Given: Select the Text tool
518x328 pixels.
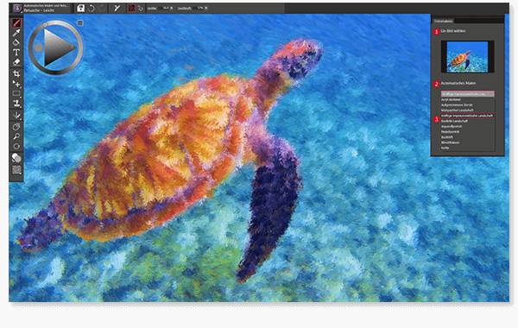Looking at the screenshot, I should click(16, 52).
